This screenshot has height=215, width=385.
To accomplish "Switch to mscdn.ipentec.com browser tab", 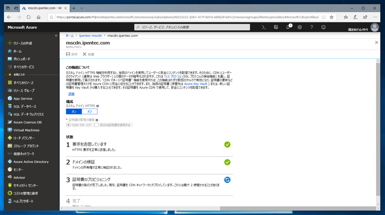I will click(x=44, y=8).
